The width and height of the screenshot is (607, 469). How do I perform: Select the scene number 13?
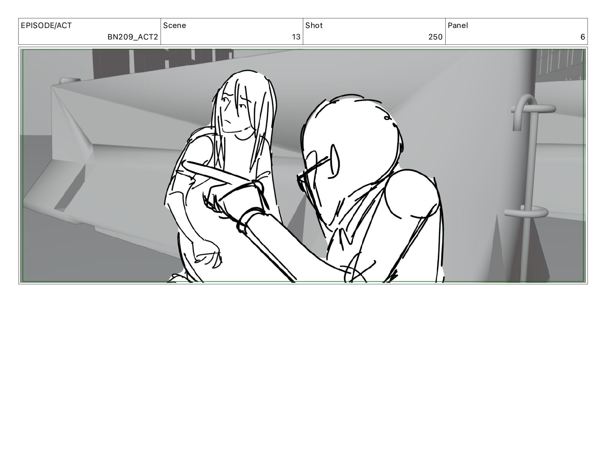tap(296, 37)
